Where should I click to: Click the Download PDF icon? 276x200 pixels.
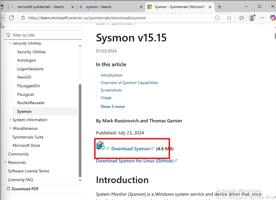[x=8, y=189]
